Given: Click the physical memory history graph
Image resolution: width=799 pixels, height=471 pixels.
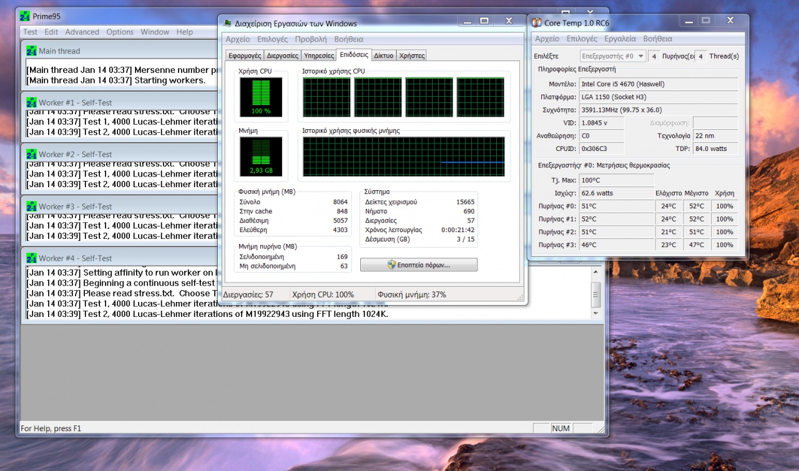Looking at the screenshot, I should (x=404, y=157).
